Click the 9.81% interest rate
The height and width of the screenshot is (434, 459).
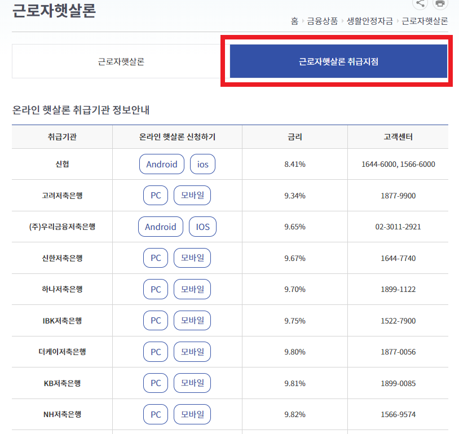tap(295, 383)
